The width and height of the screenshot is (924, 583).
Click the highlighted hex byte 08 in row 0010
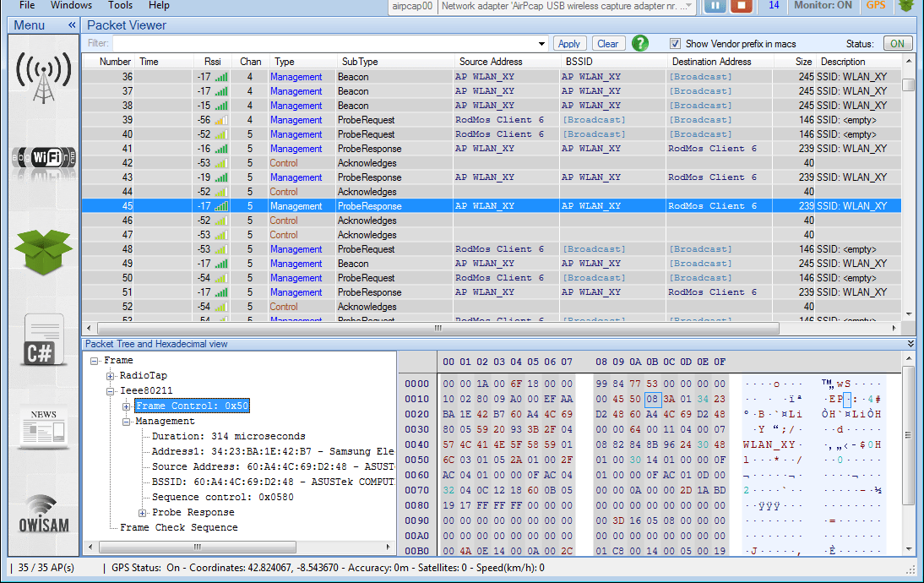click(652, 399)
